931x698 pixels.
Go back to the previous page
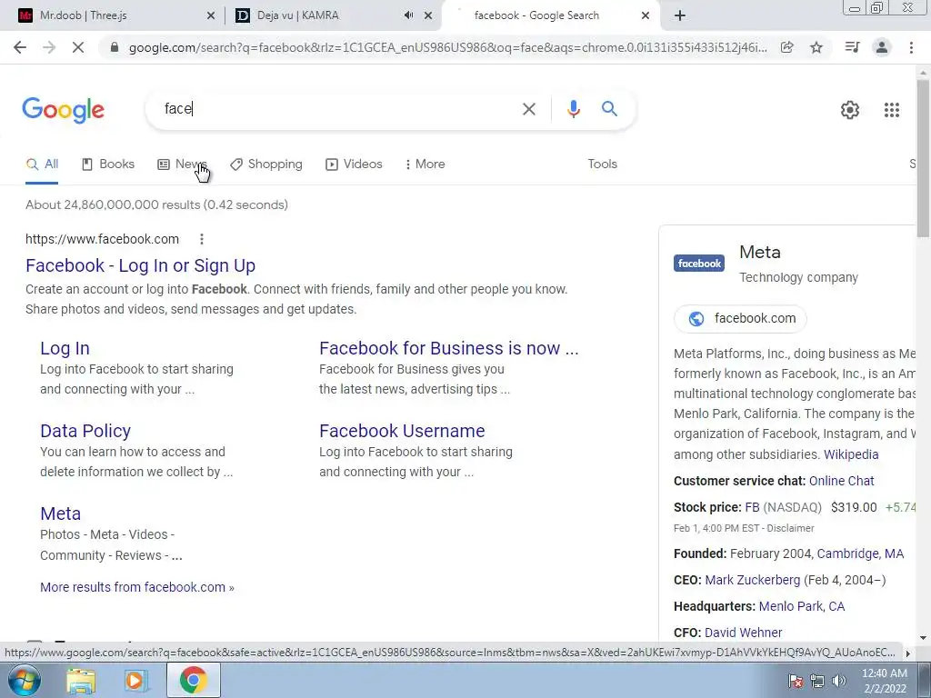[20, 47]
